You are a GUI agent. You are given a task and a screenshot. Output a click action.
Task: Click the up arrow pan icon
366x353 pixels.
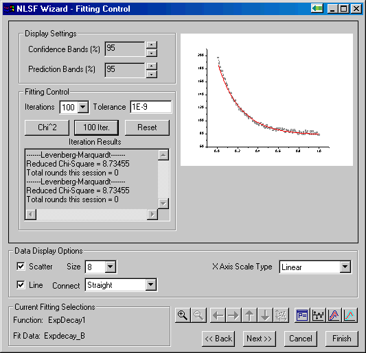tap(249, 315)
